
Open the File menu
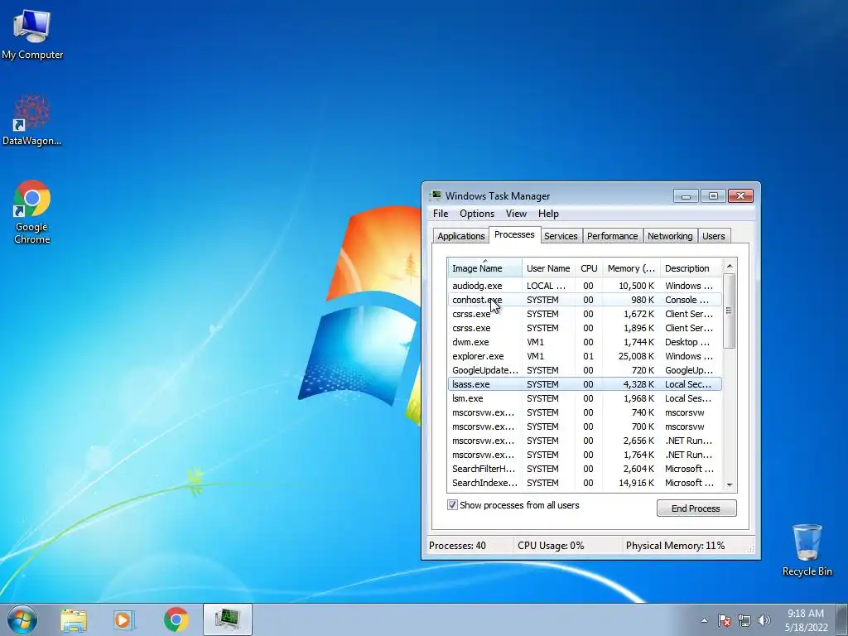pos(441,214)
